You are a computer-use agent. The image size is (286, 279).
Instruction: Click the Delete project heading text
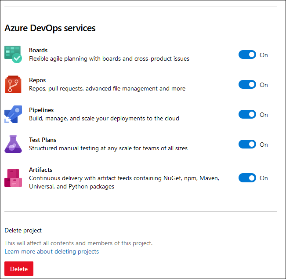23,231
